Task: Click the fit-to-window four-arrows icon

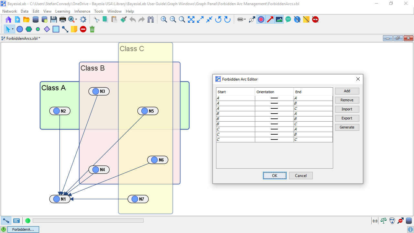Action: click(191, 19)
